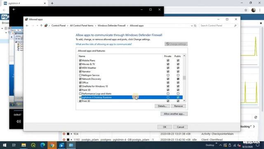This screenshot has width=264, height=149.
Task: Click the pgAdmin refresh icon on the right
Action: coord(256,117)
